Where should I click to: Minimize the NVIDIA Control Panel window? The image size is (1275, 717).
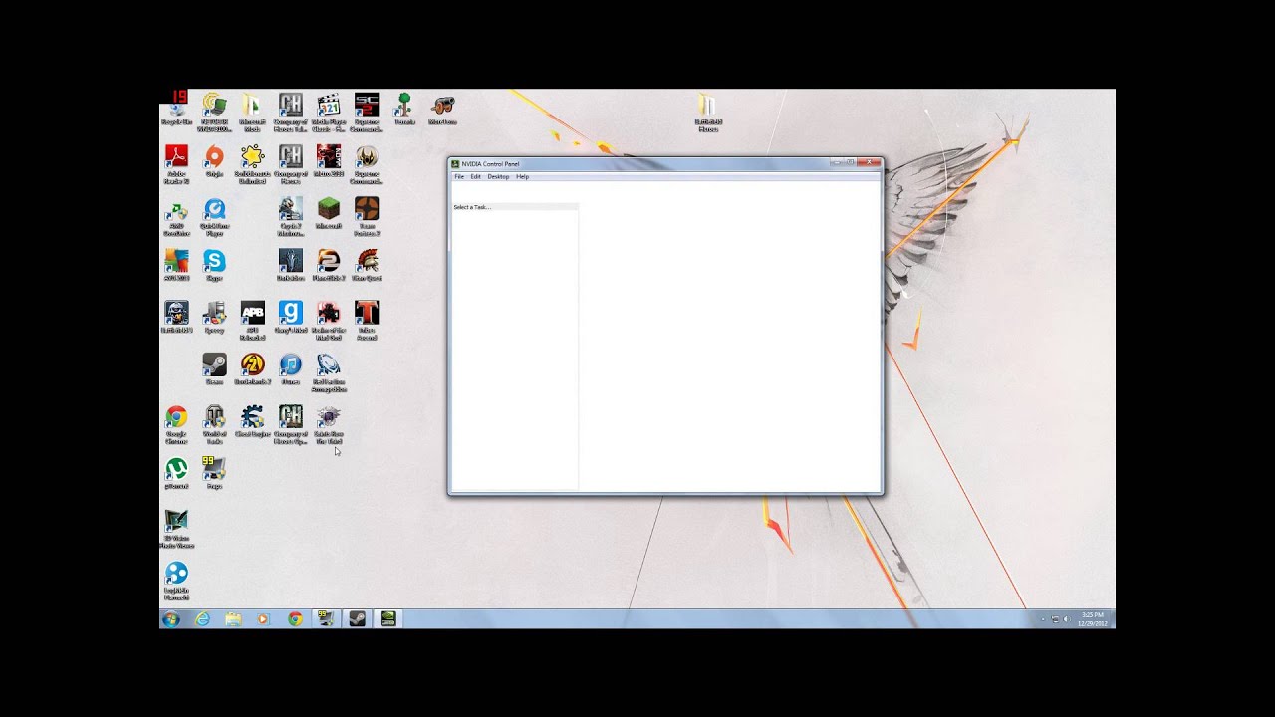[837, 161]
